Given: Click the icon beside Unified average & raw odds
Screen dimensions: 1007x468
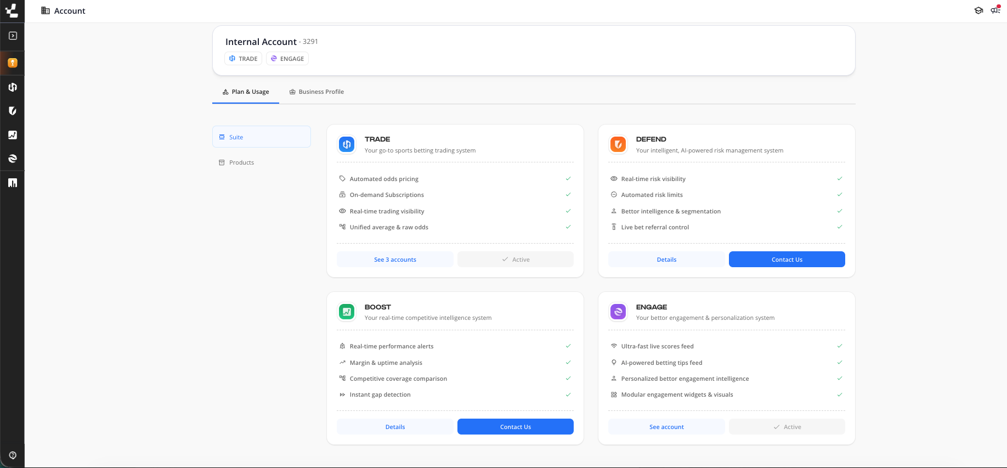Looking at the screenshot, I should (x=342, y=227).
